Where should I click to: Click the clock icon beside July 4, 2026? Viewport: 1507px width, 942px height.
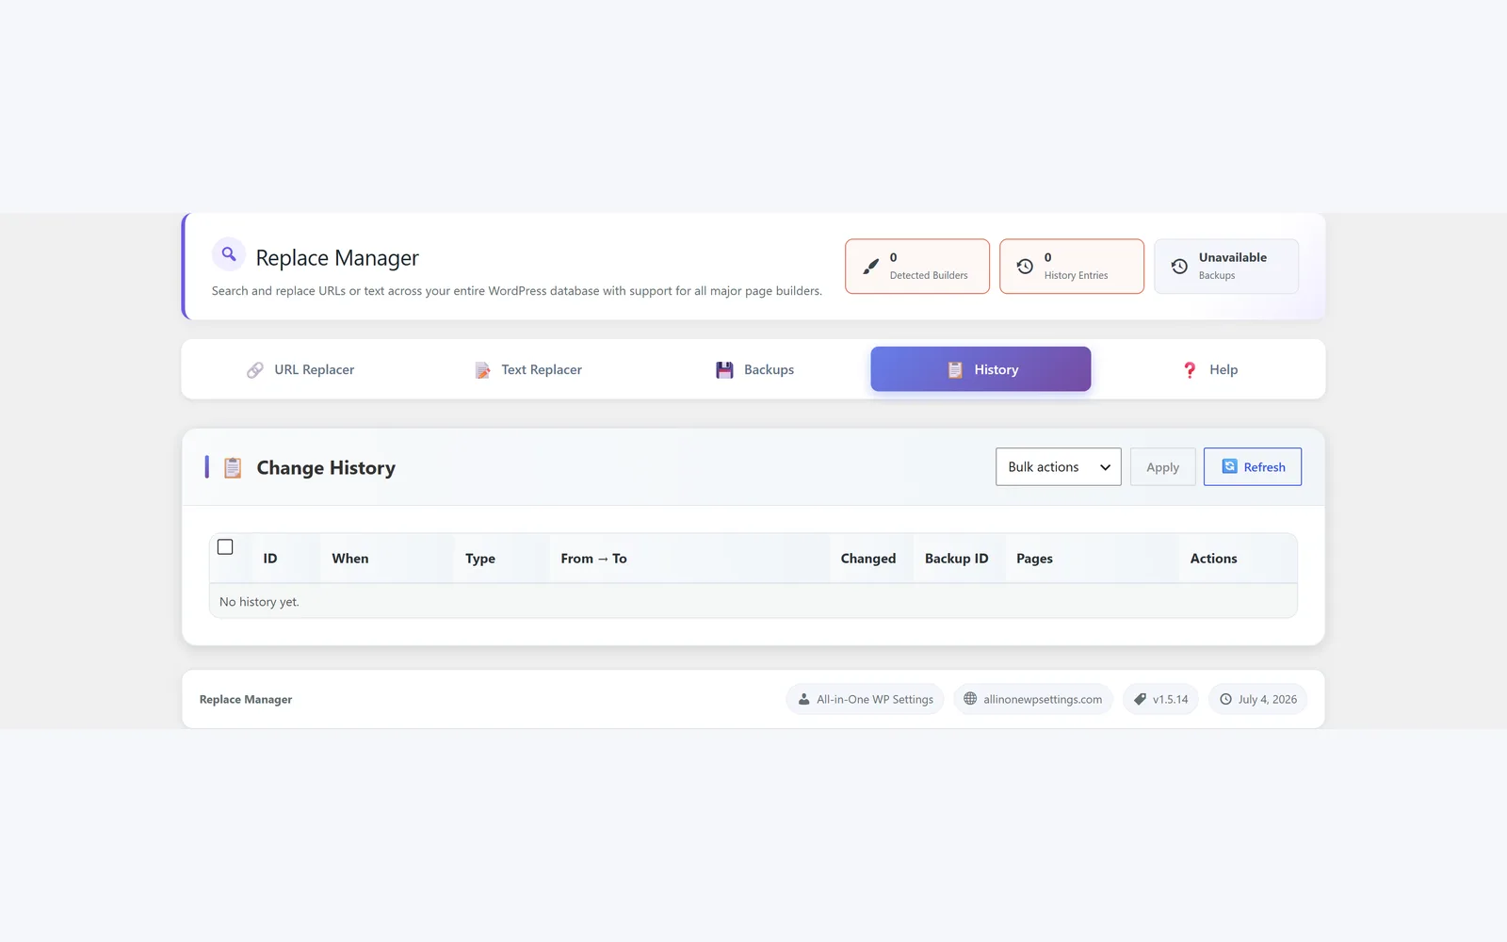tap(1225, 699)
